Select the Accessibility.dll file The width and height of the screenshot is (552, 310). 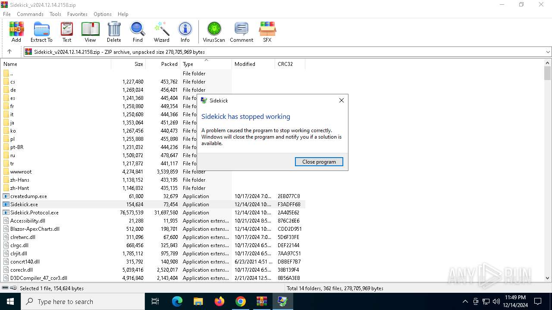click(153, 220)
